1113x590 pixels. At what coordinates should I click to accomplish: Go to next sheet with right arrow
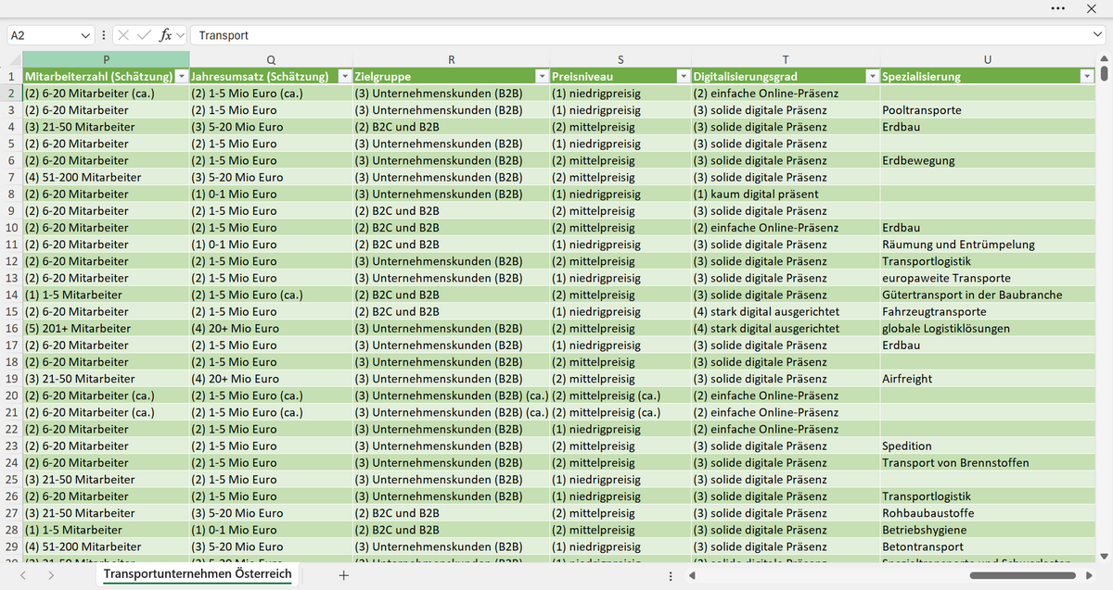(51, 575)
